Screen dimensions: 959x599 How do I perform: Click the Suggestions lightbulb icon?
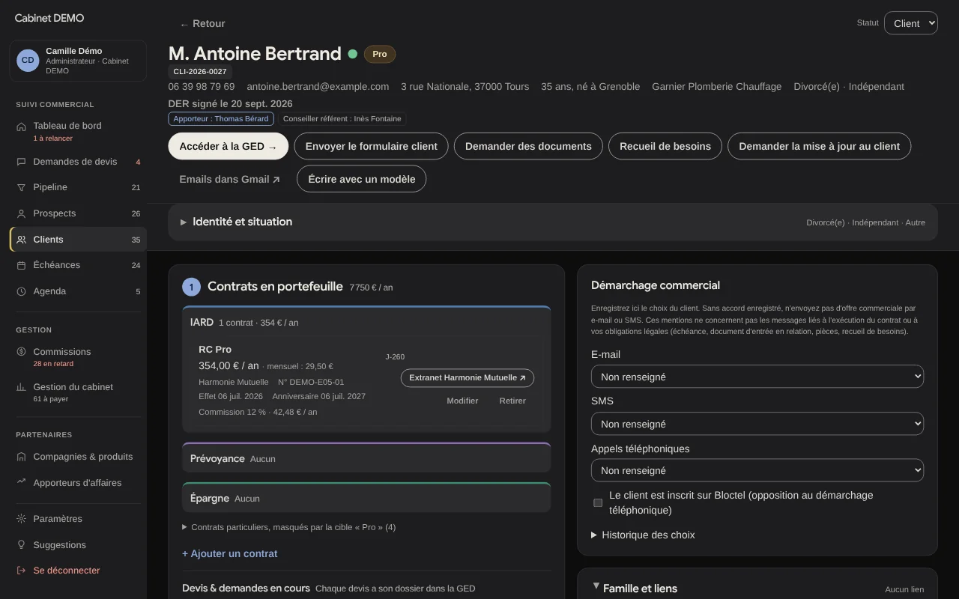click(21, 545)
